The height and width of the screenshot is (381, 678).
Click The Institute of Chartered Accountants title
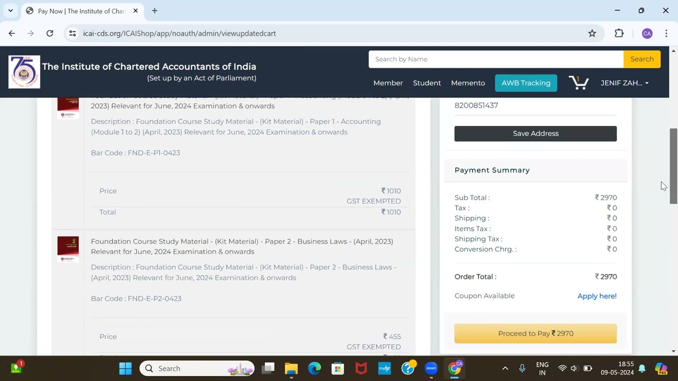[149, 67]
